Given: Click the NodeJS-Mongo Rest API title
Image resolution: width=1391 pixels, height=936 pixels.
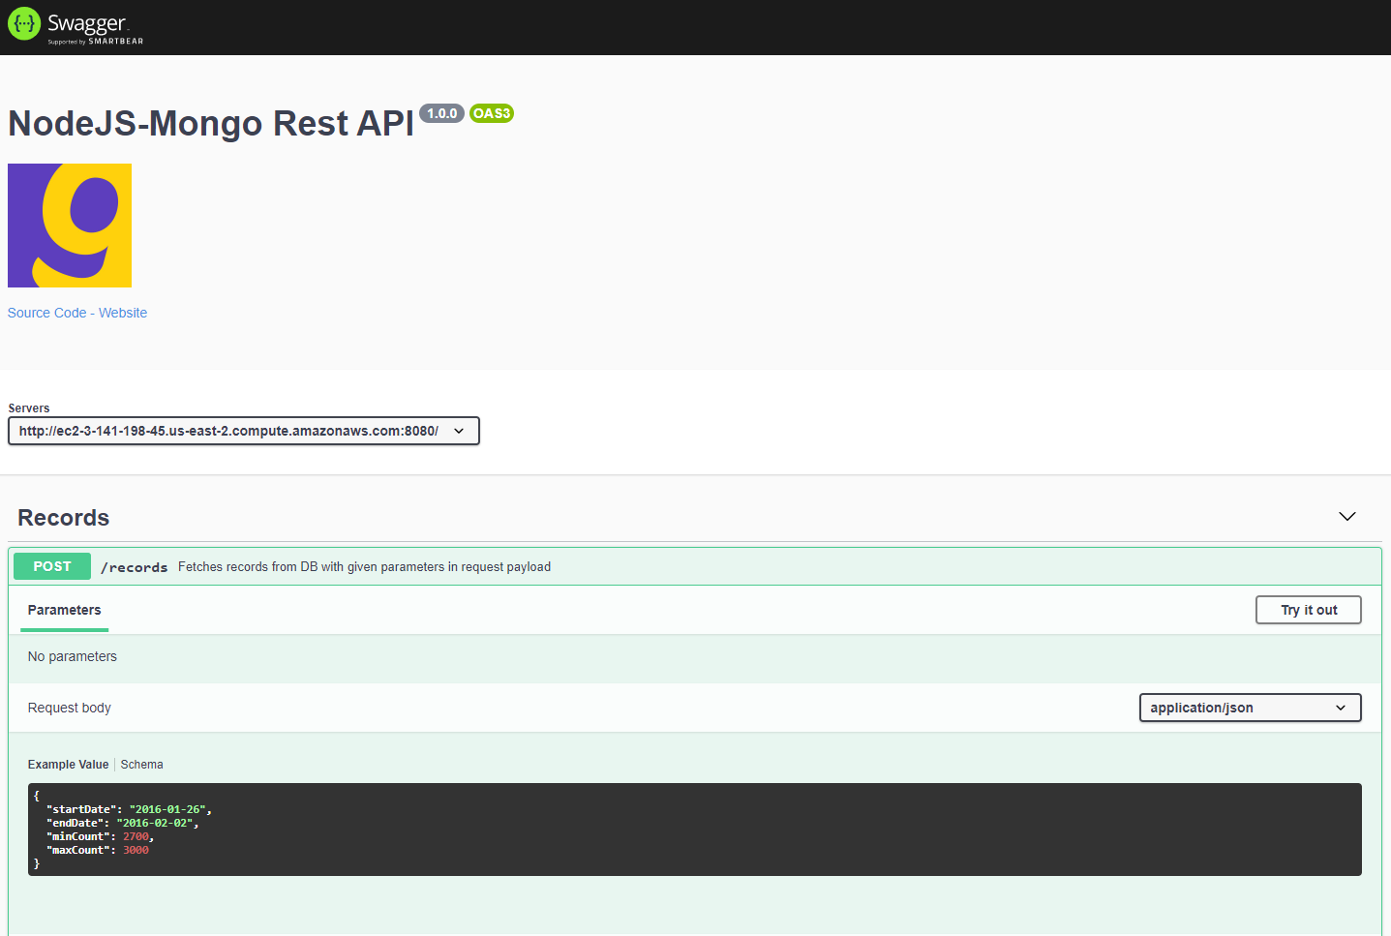Looking at the screenshot, I should tap(211, 123).
